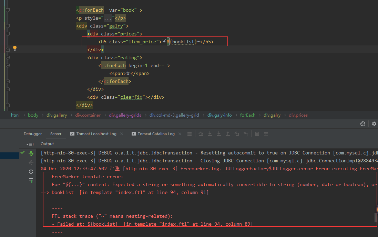Image resolution: width=378 pixels, height=237 pixels.
Task: Select body in the breadcrumb bar
Action: pyautogui.click(x=33, y=115)
